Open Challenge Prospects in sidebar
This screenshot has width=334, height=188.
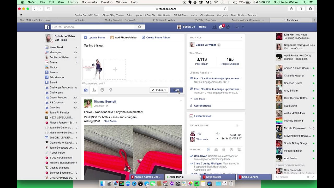coord(61,87)
